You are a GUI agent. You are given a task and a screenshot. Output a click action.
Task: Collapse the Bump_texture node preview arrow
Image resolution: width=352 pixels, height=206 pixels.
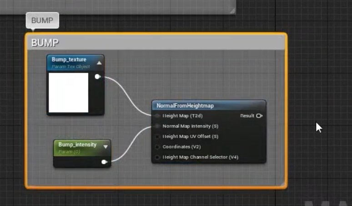point(99,63)
